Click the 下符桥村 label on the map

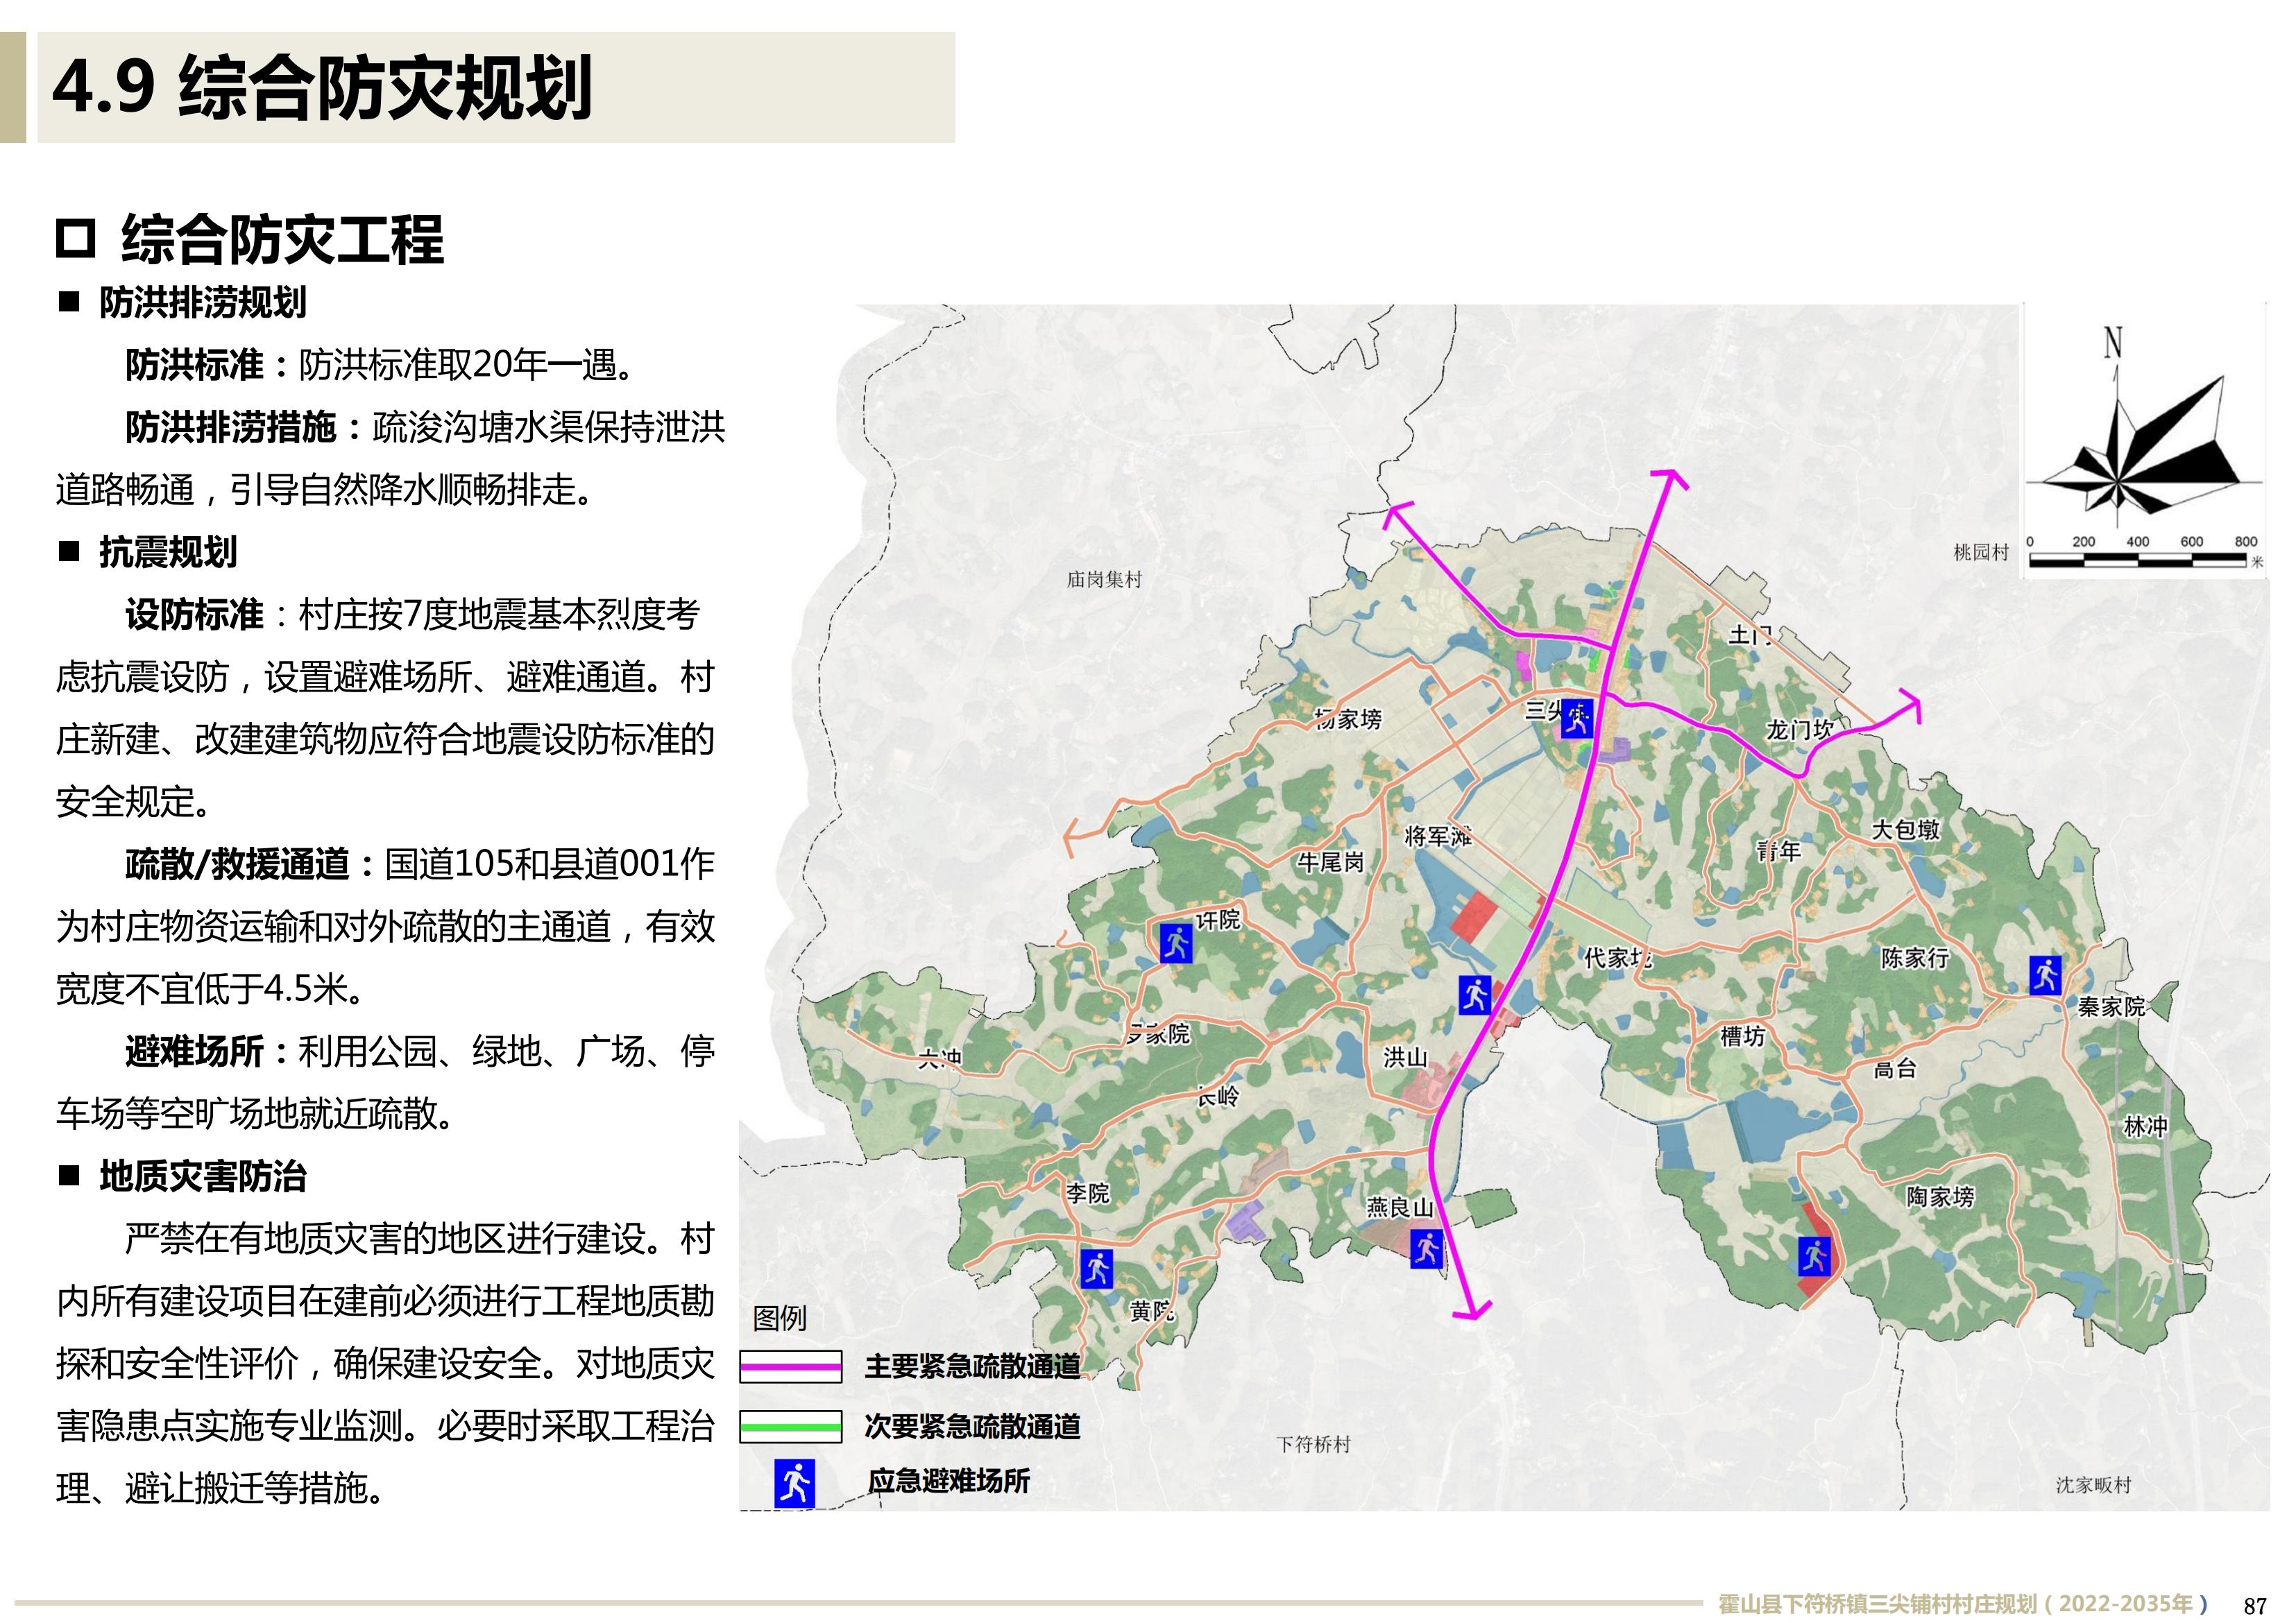pos(1313,1444)
